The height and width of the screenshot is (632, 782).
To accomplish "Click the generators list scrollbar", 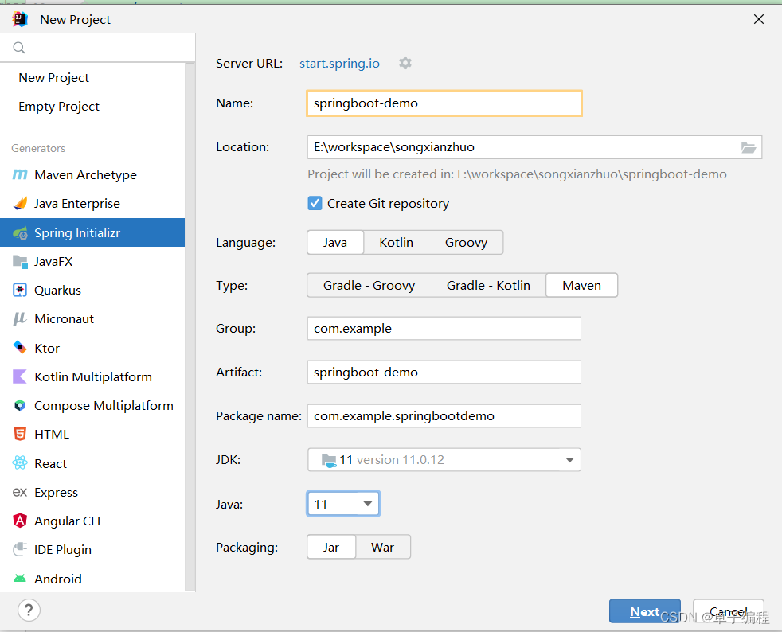I will click(189, 326).
